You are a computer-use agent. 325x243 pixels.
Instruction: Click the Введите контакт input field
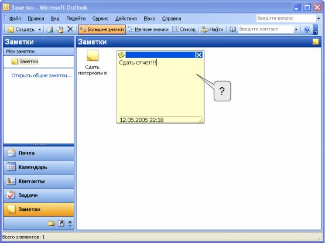point(266,29)
